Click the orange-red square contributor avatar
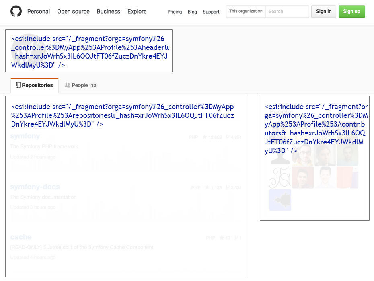 (347, 178)
